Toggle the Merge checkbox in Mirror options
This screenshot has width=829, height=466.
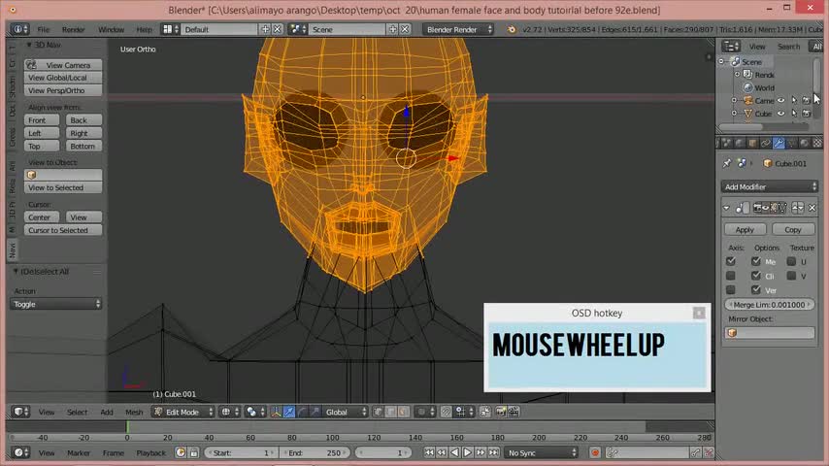[x=756, y=261]
